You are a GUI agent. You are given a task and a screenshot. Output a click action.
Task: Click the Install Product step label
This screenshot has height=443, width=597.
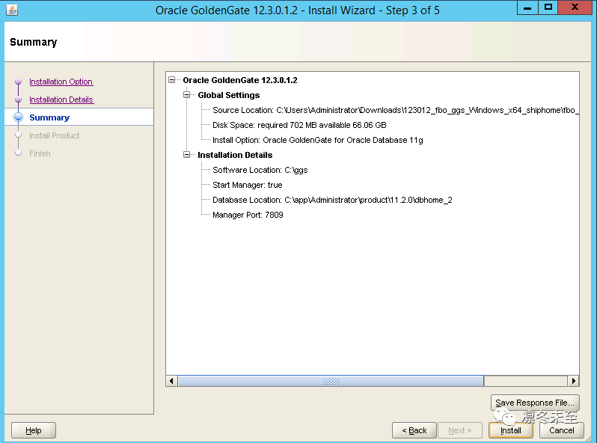(55, 135)
